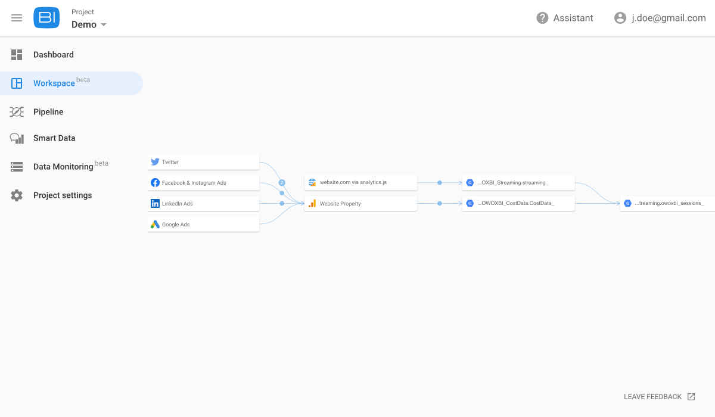Open Data Monitoring beta section

[71, 167]
